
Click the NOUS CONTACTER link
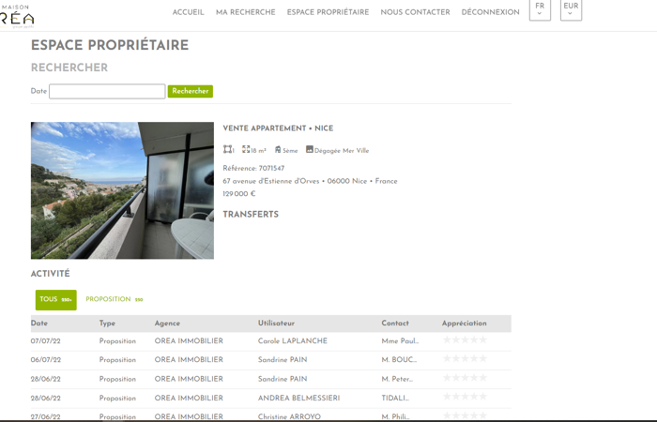point(415,12)
